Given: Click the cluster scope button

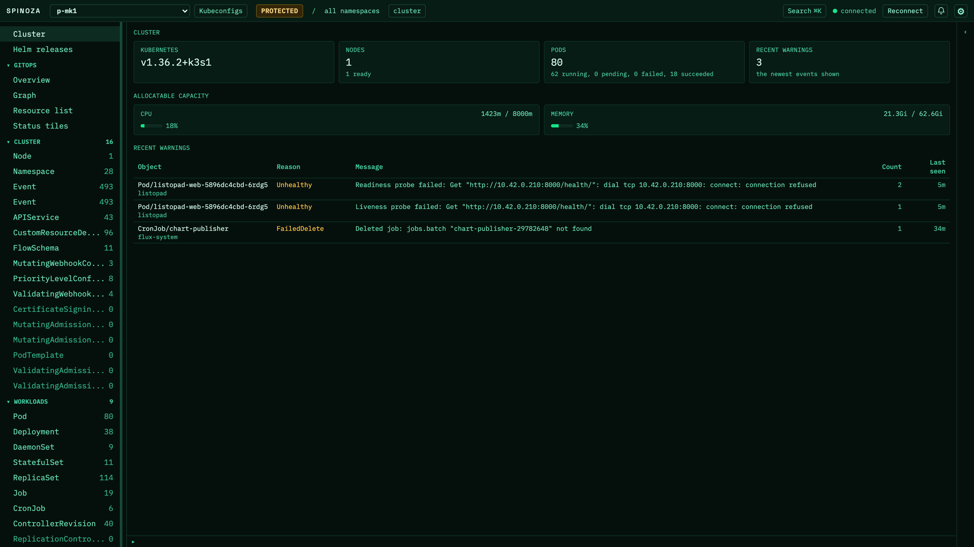Looking at the screenshot, I should pyautogui.click(x=407, y=11).
